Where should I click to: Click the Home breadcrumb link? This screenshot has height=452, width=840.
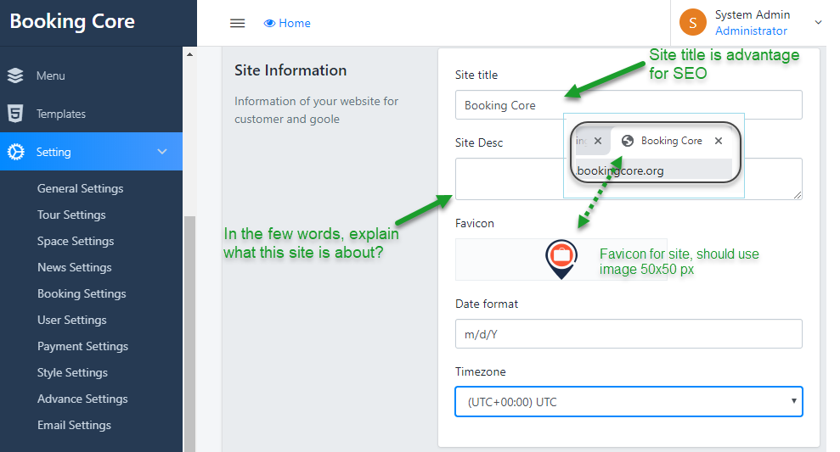(x=295, y=24)
